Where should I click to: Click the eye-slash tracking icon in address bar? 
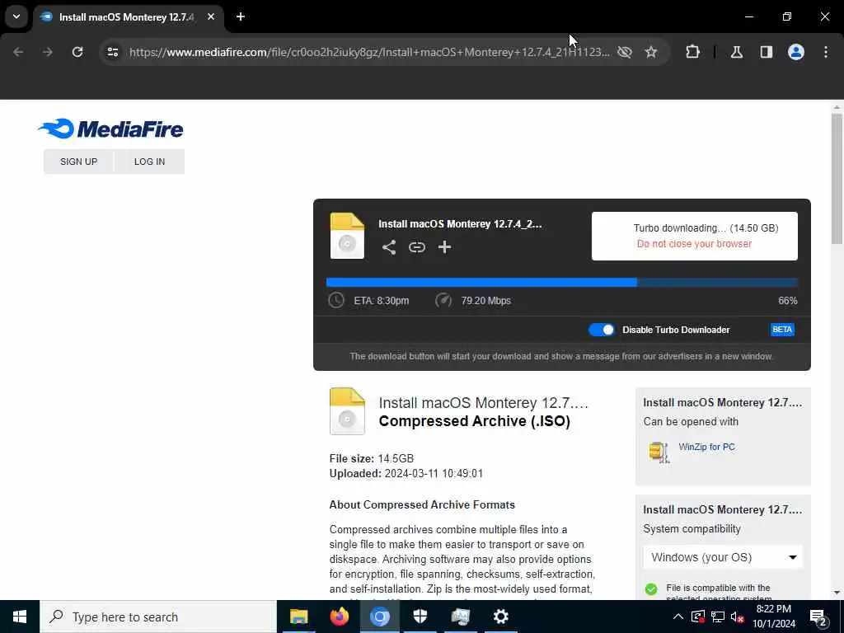coord(625,52)
